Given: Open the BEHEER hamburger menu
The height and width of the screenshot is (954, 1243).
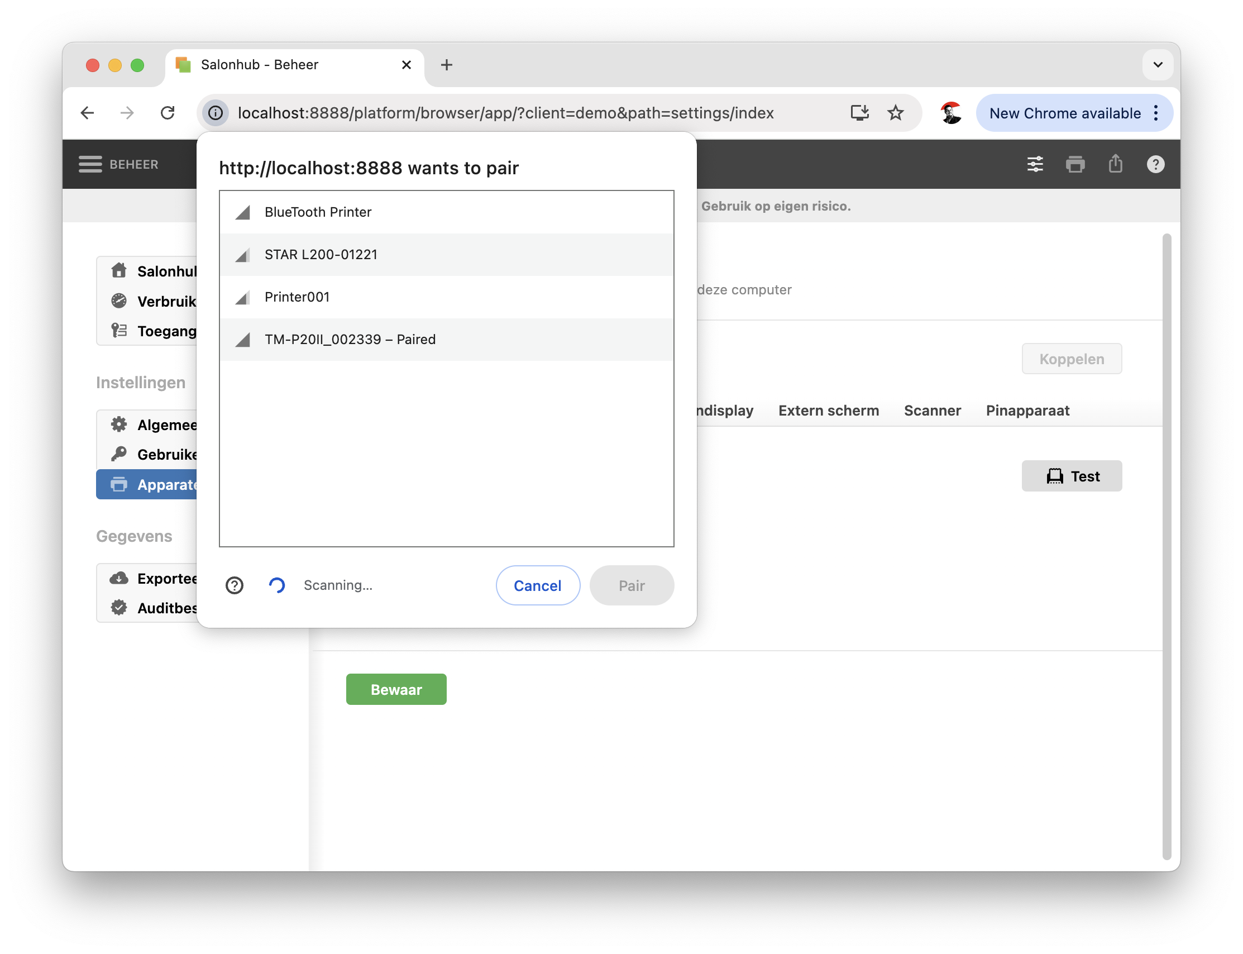Looking at the screenshot, I should coord(90,164).
